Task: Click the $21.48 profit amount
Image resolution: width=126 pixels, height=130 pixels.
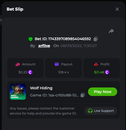Action: tap(99, 72)
